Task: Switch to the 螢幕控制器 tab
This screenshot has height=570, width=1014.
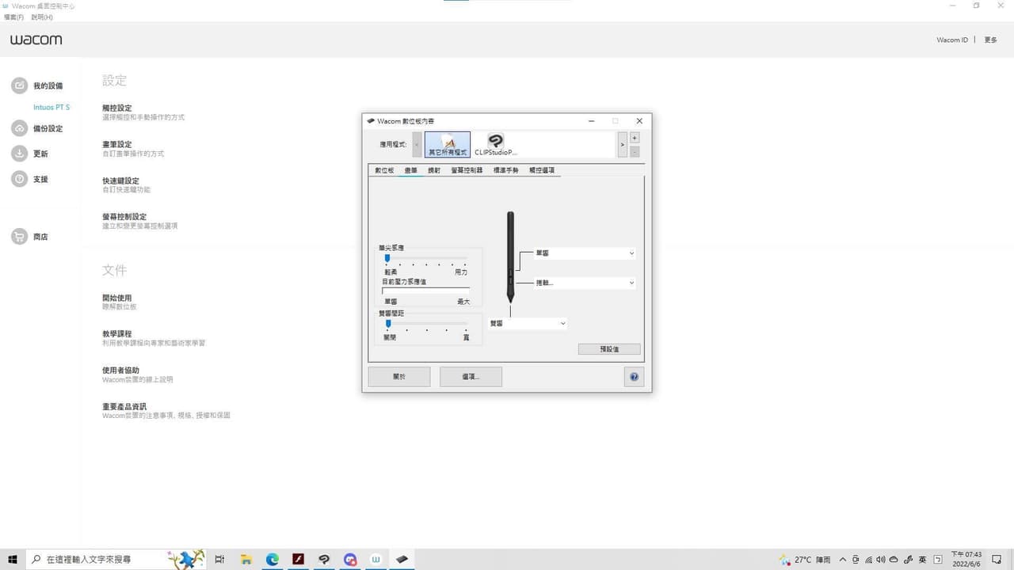Action: (x=467, y=170)
